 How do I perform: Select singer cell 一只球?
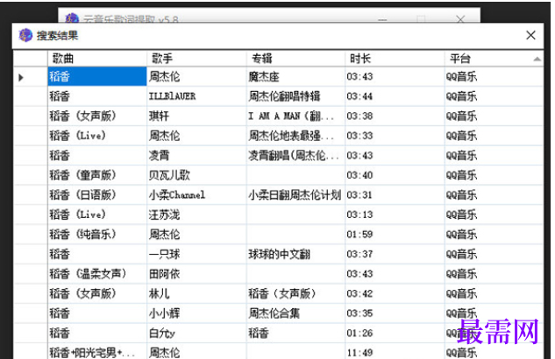[x=196, y=255]
